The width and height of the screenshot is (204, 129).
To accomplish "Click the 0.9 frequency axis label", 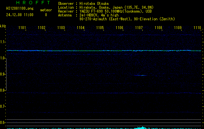I will coord(3,74).
